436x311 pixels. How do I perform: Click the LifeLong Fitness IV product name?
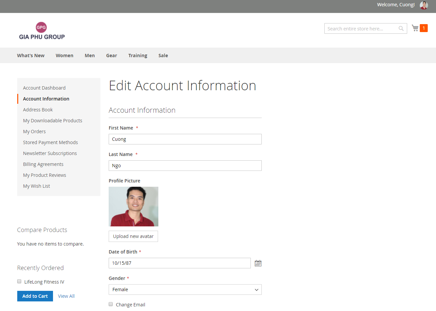coord(44,282)
